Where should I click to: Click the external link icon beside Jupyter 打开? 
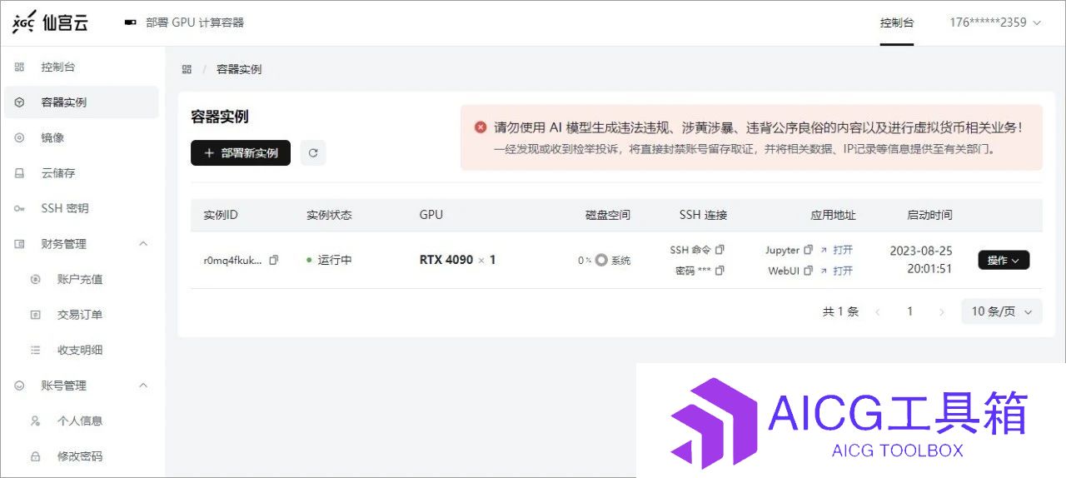[824, 250]
